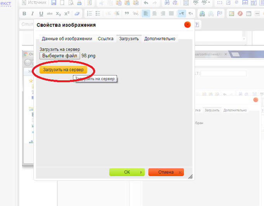264x206 pixels.
Task: Align text to center
Action: point(155,14)
